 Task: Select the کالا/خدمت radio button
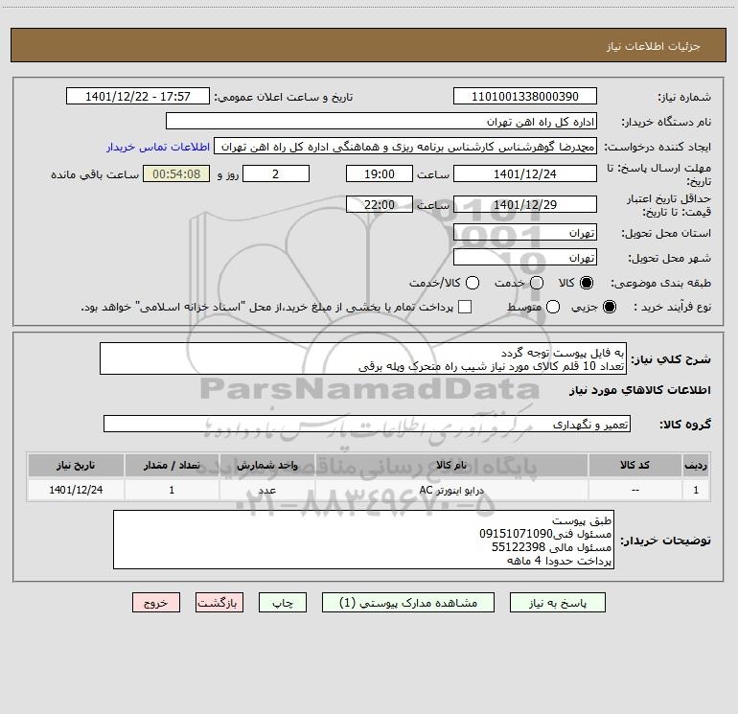pos(473,283)
